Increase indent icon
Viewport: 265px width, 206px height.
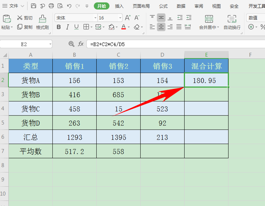189,18
